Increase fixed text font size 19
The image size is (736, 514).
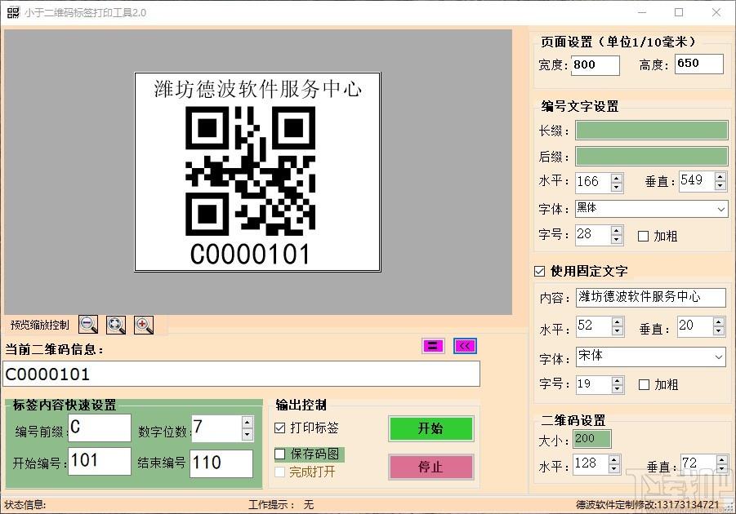(618, 380)
